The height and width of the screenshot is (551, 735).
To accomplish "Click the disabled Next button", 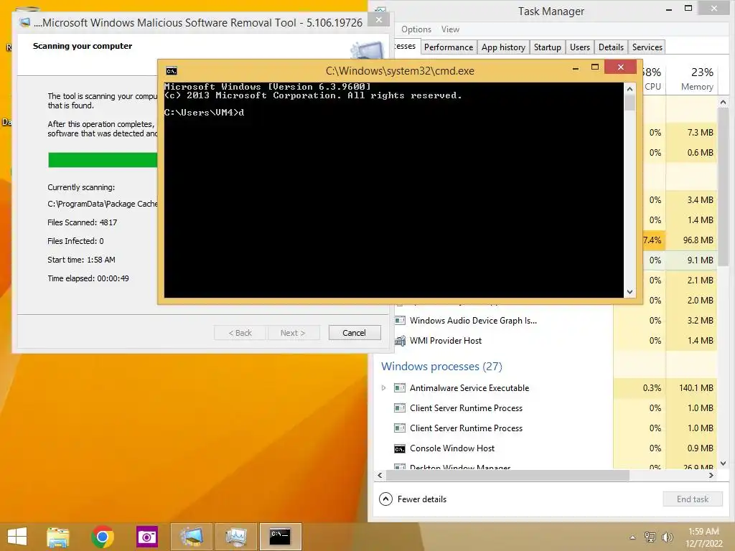I will (x=293, y=333).
